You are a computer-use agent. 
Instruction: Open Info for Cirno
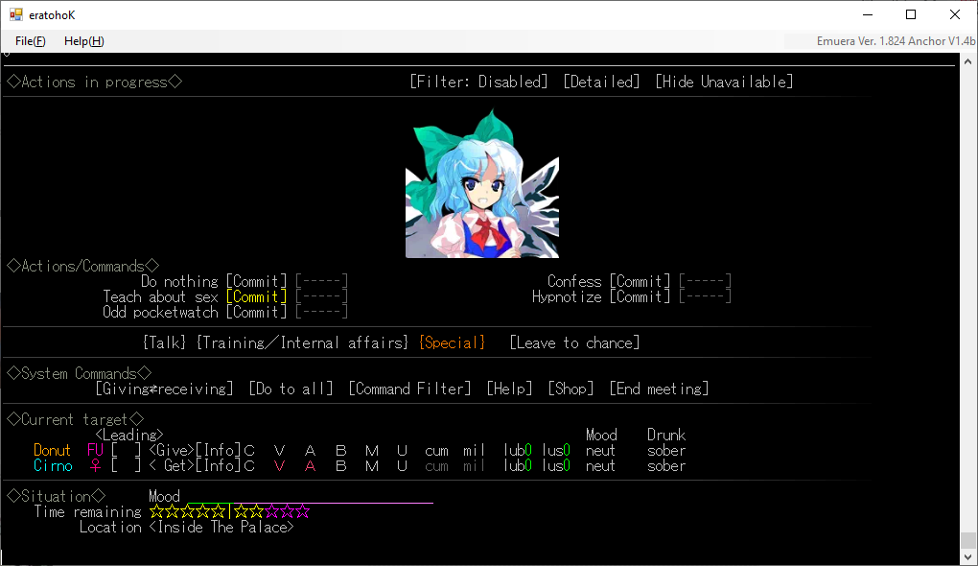click(x=218, y=466)
